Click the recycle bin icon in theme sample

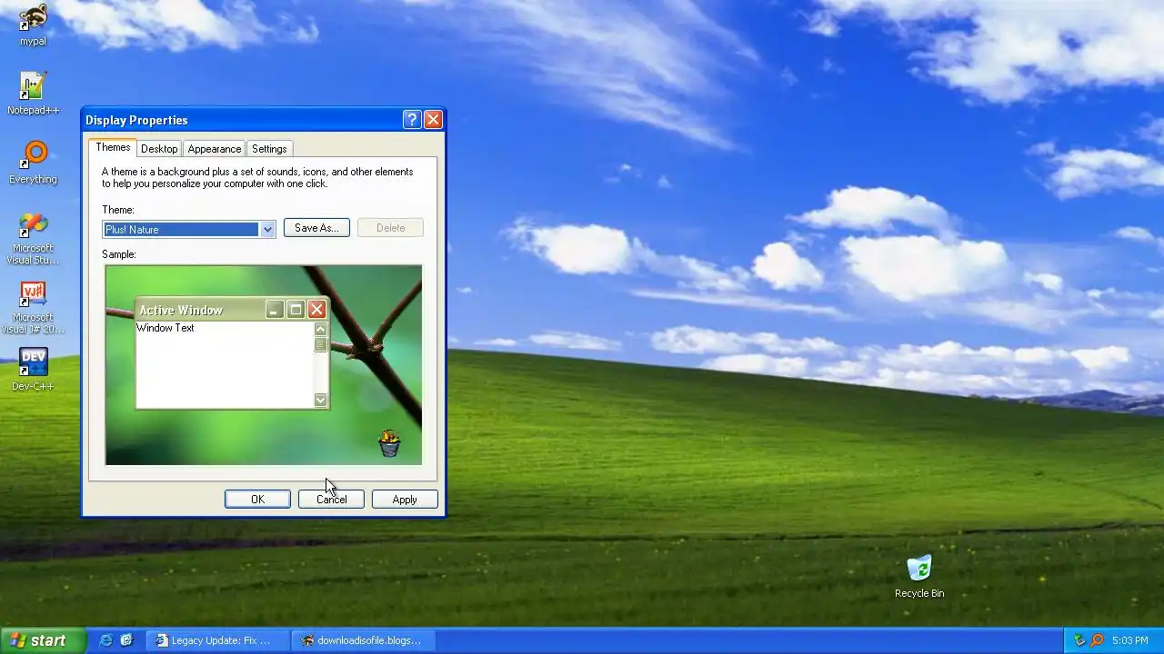click(389, 442)
